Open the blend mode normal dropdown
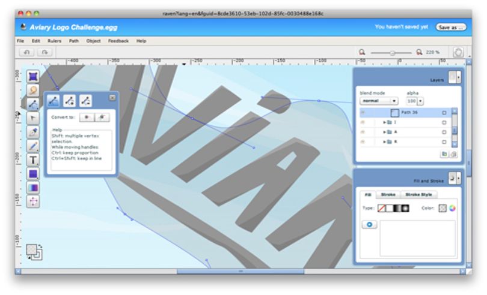 click(x=379, y=101)
